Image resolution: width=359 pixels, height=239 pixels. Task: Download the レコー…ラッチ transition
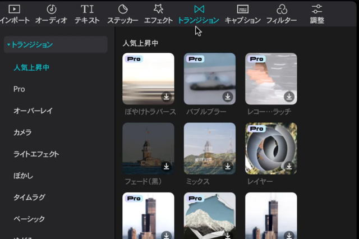click(x=289, y=96)
